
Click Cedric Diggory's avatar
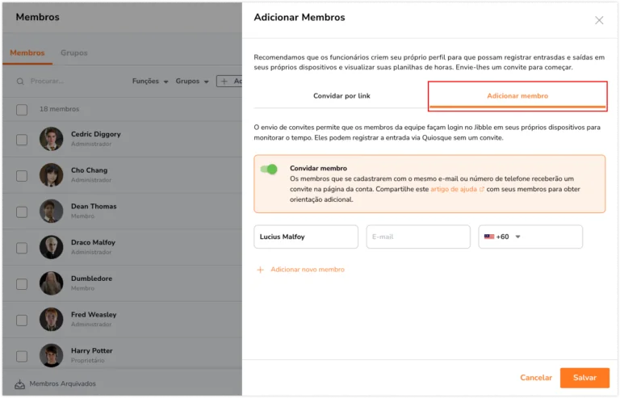[52, 139]
